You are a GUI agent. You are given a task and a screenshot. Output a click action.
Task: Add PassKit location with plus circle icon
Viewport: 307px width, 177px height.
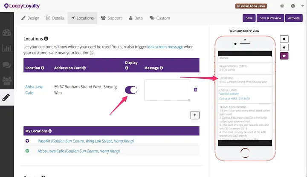coord(27,141)
